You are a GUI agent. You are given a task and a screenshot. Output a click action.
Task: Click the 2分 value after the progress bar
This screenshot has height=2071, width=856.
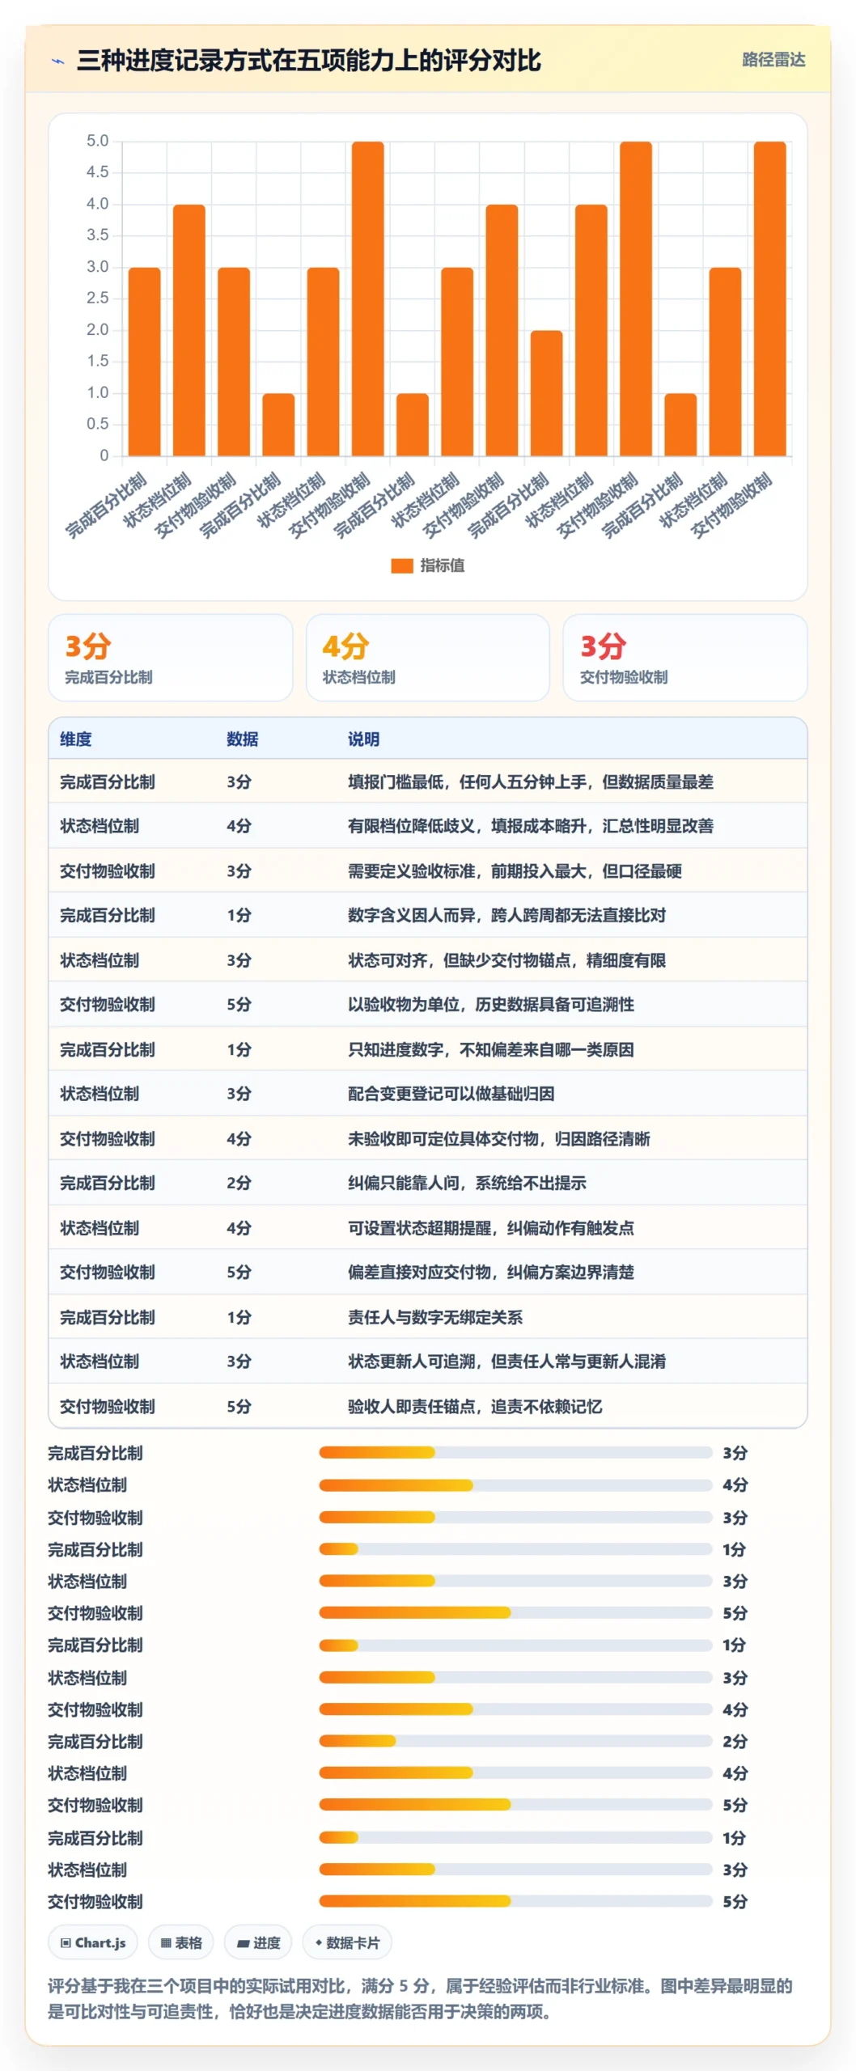735,1741
